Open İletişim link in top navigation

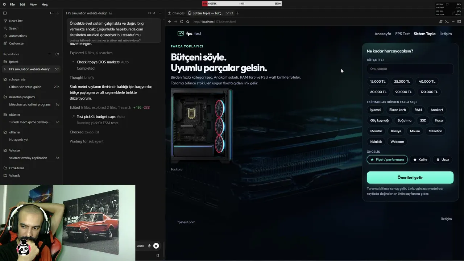(x=446, y=34)
